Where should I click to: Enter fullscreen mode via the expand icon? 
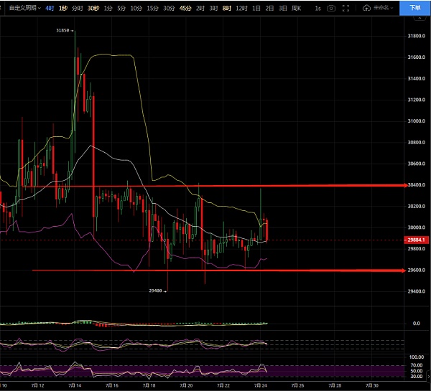point(348,7)
